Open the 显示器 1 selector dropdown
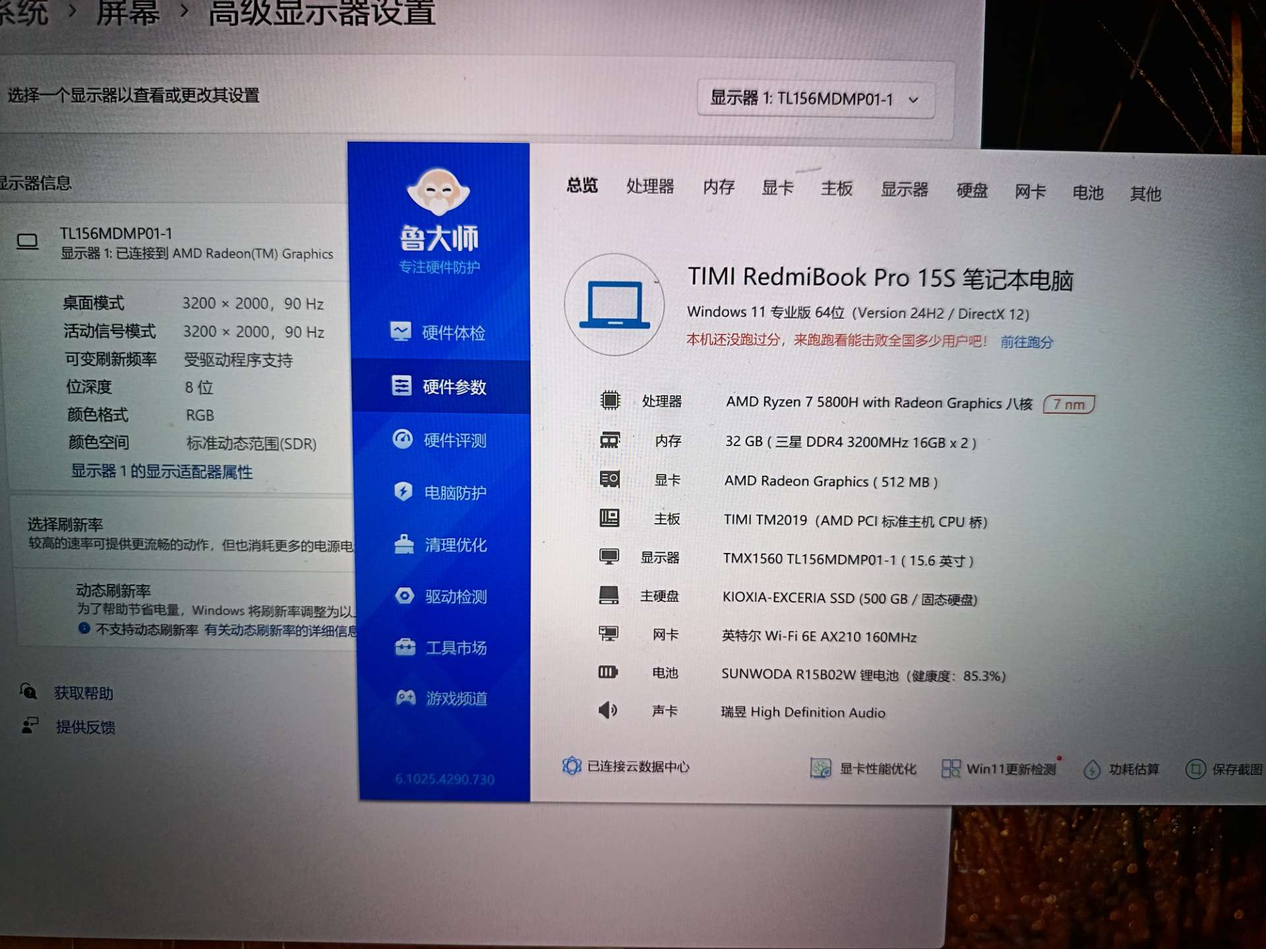The image size is (1266, 949). click(816, 100)
